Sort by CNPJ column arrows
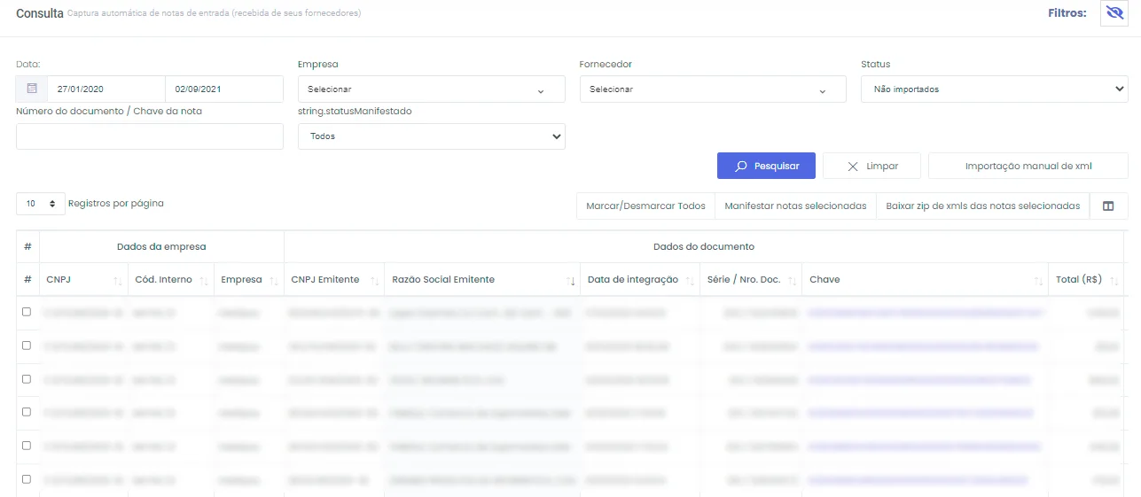This screenshot has height=497, width=1141. [x=118, y=280]
